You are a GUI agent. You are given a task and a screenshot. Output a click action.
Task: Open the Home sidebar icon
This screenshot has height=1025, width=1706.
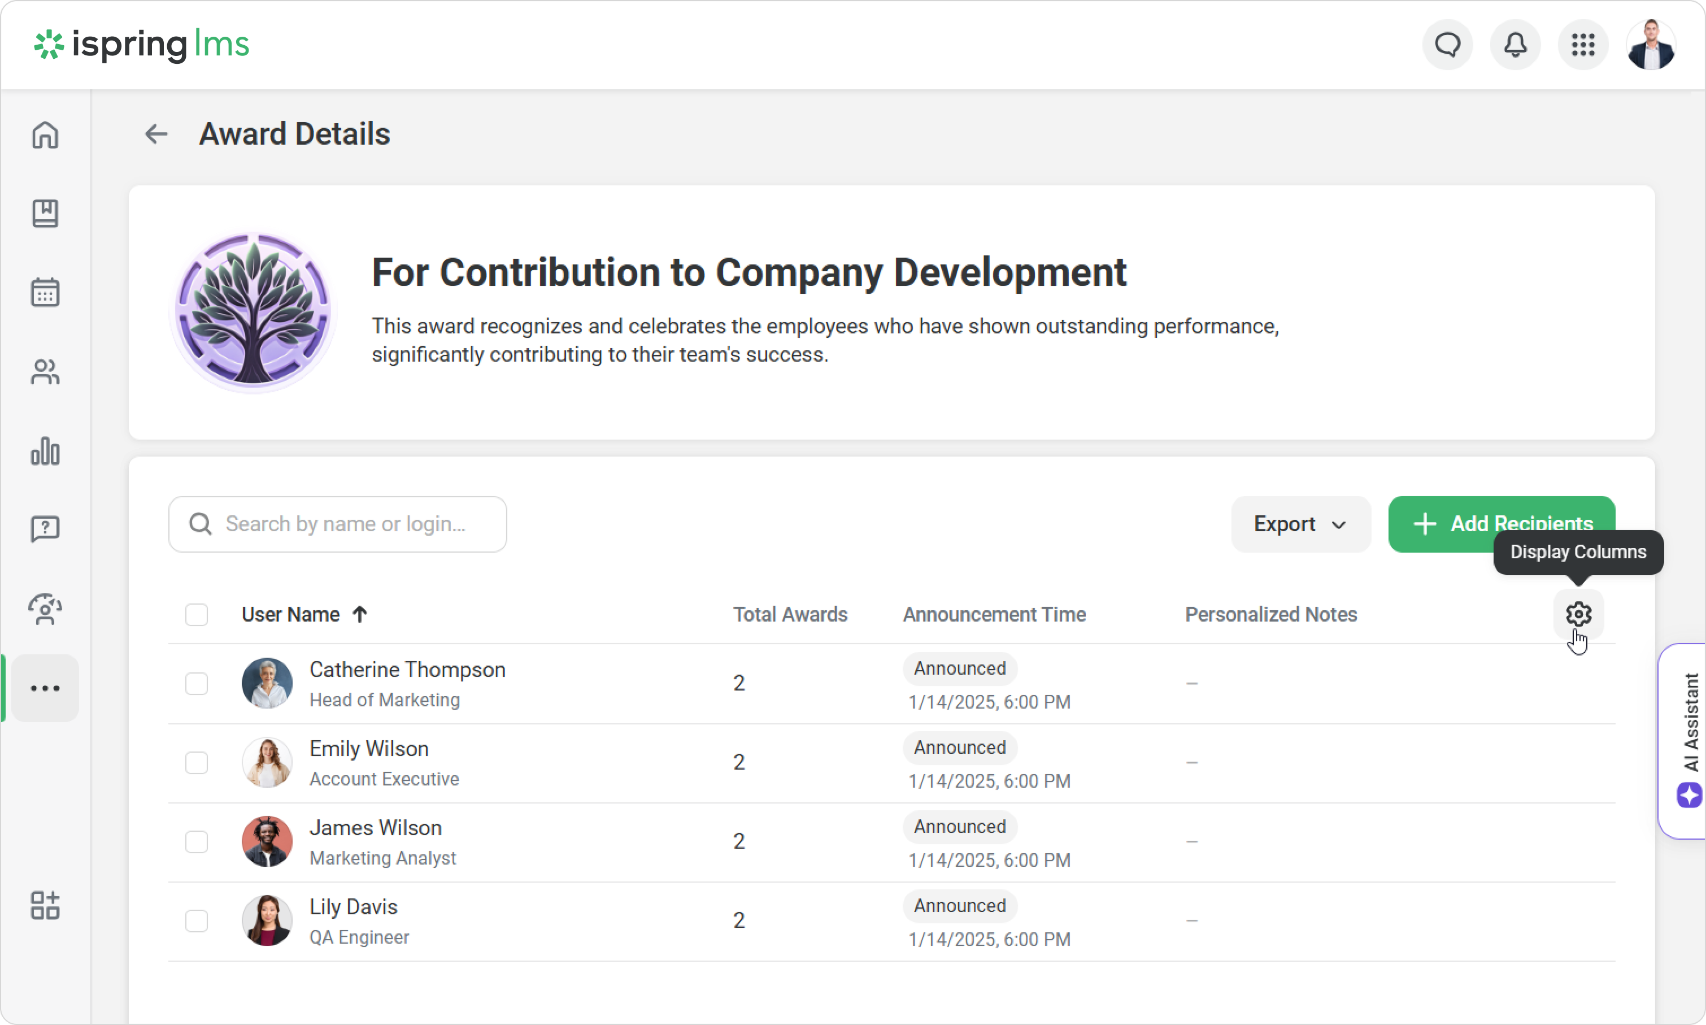coord(45,134)
